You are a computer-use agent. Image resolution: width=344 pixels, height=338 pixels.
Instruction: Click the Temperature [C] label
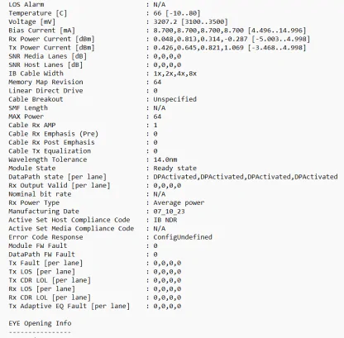(x=37, y=13)
